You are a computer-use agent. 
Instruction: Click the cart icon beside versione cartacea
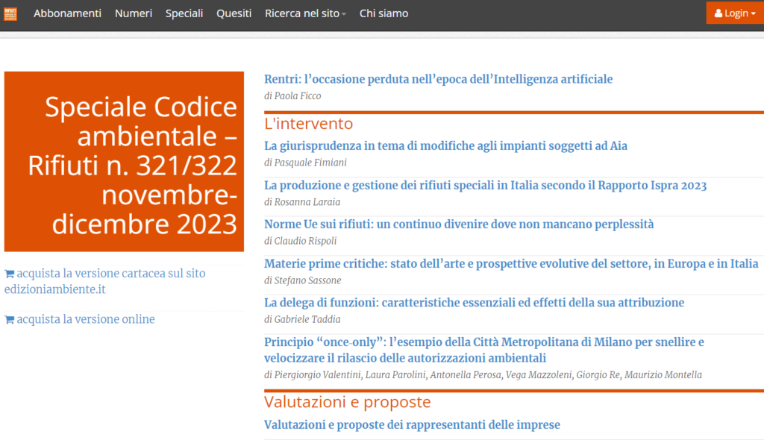pyautogui.click(x=9, y=274)
